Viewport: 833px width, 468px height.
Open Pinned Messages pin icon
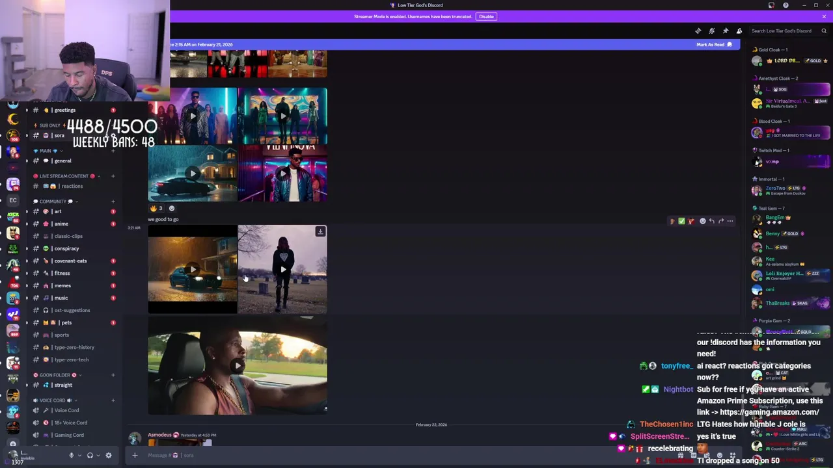pos(726,31)
